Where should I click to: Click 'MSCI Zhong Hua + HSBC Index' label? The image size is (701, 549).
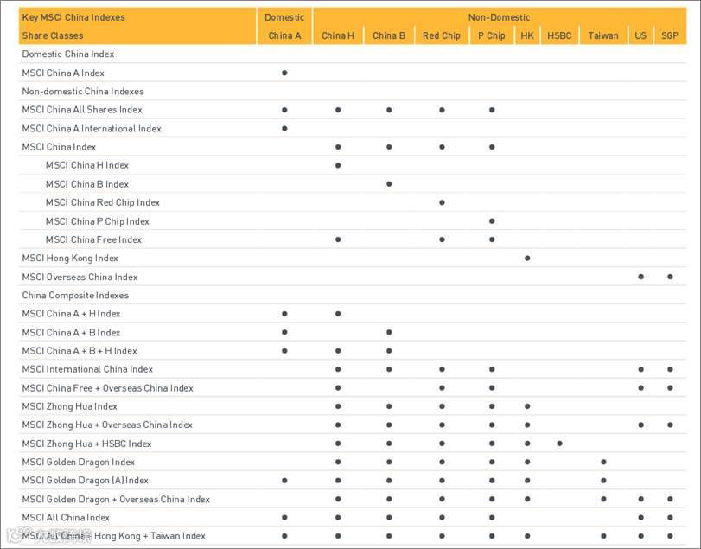coord(86,444)
